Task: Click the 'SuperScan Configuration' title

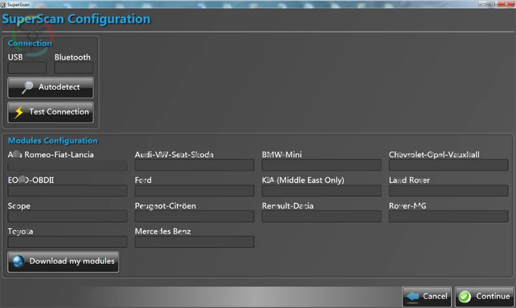Action: pyautogui.click(x=76, y=19)
